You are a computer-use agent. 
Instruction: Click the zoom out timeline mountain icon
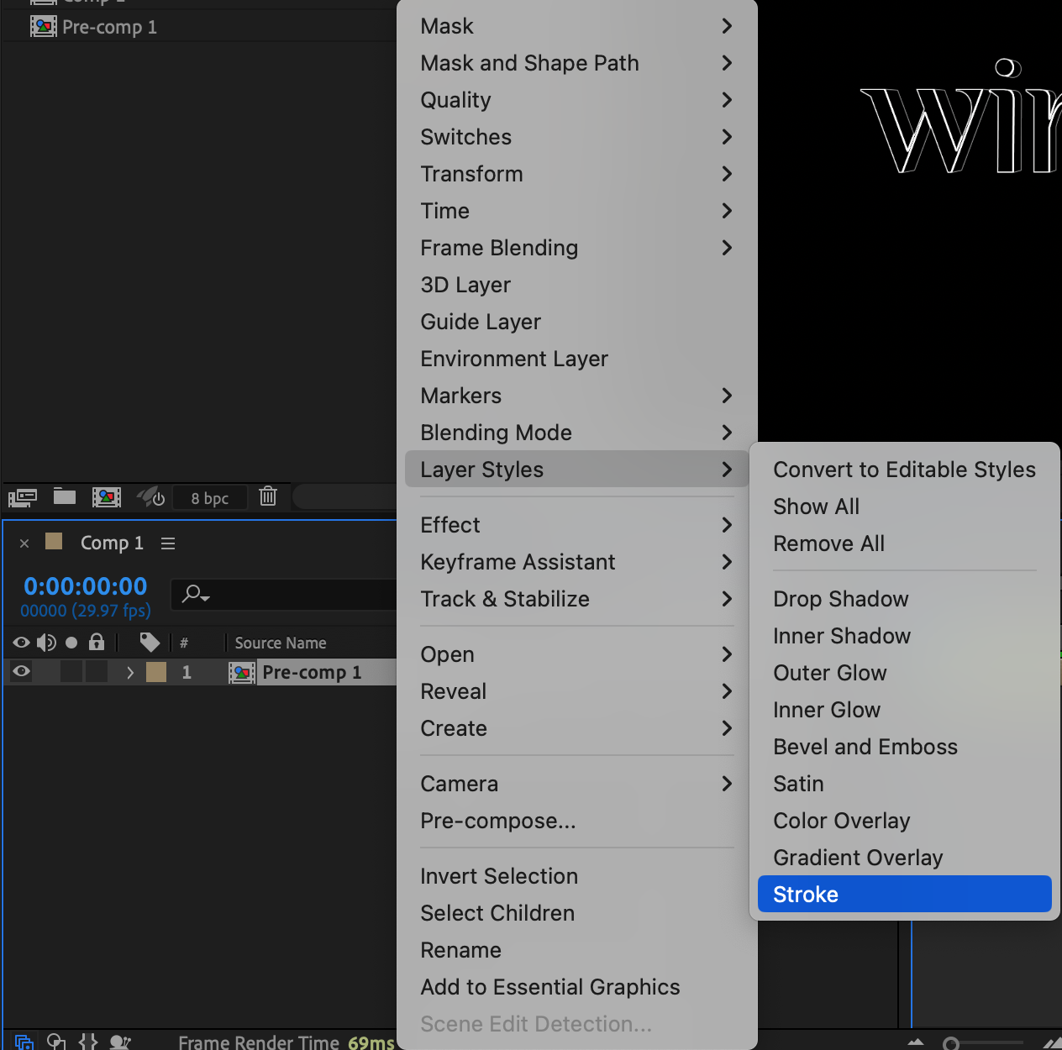[x=916, y=1042]
